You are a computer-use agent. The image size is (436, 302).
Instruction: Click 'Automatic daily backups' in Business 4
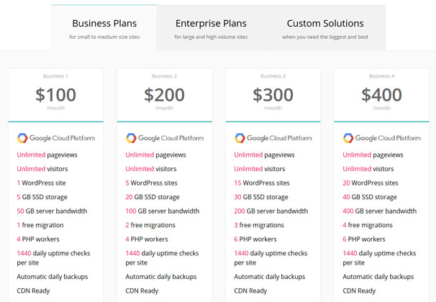coord(378,277)
